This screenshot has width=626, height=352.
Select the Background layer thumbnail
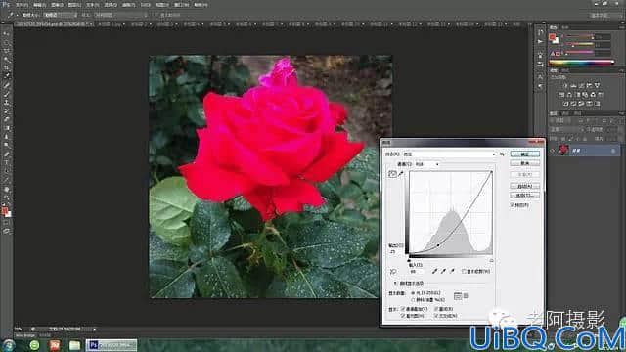click(563, 150)
